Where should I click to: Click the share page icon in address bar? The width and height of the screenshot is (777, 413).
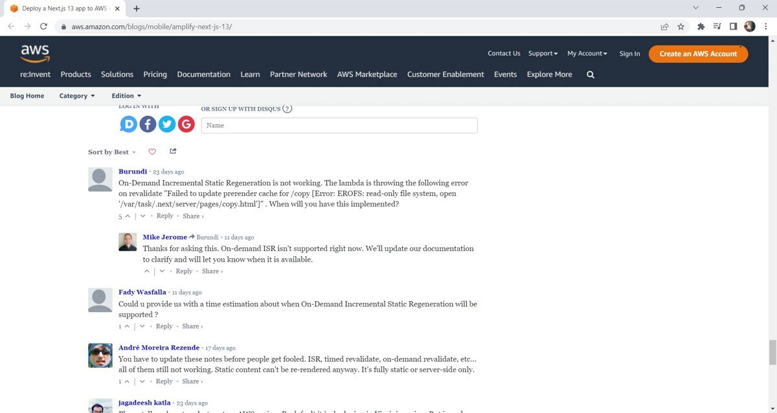[664, 27]
